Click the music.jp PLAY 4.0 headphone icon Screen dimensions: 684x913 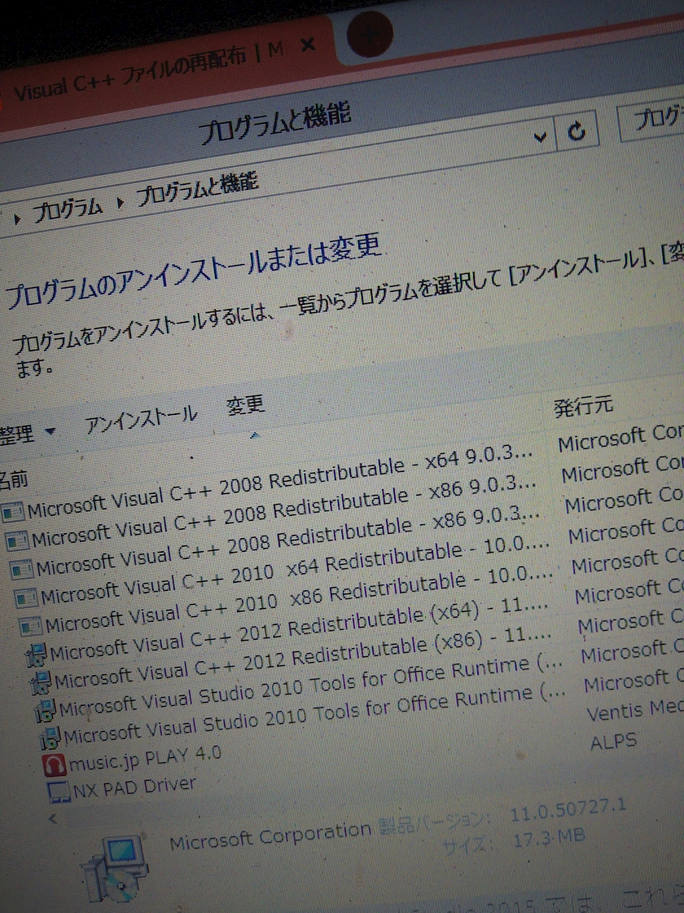pos(55,765)
